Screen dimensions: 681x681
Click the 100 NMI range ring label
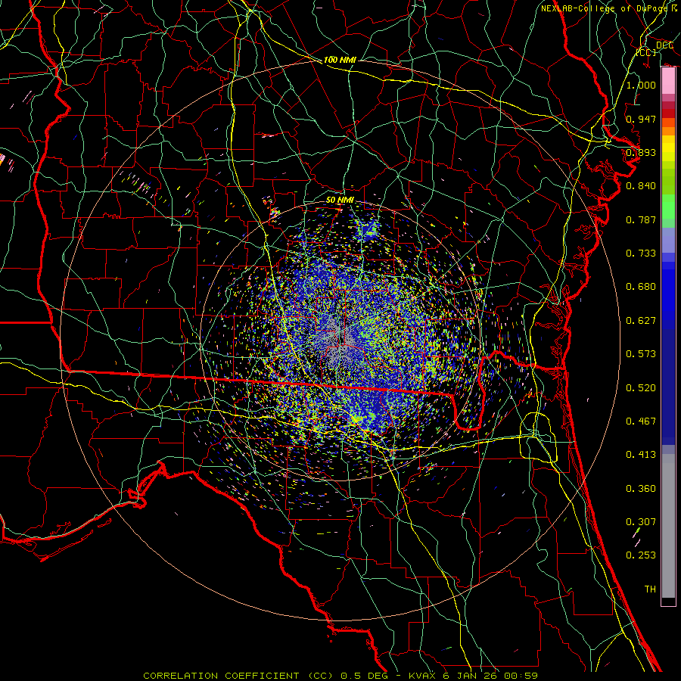click(x=340, y=60)
